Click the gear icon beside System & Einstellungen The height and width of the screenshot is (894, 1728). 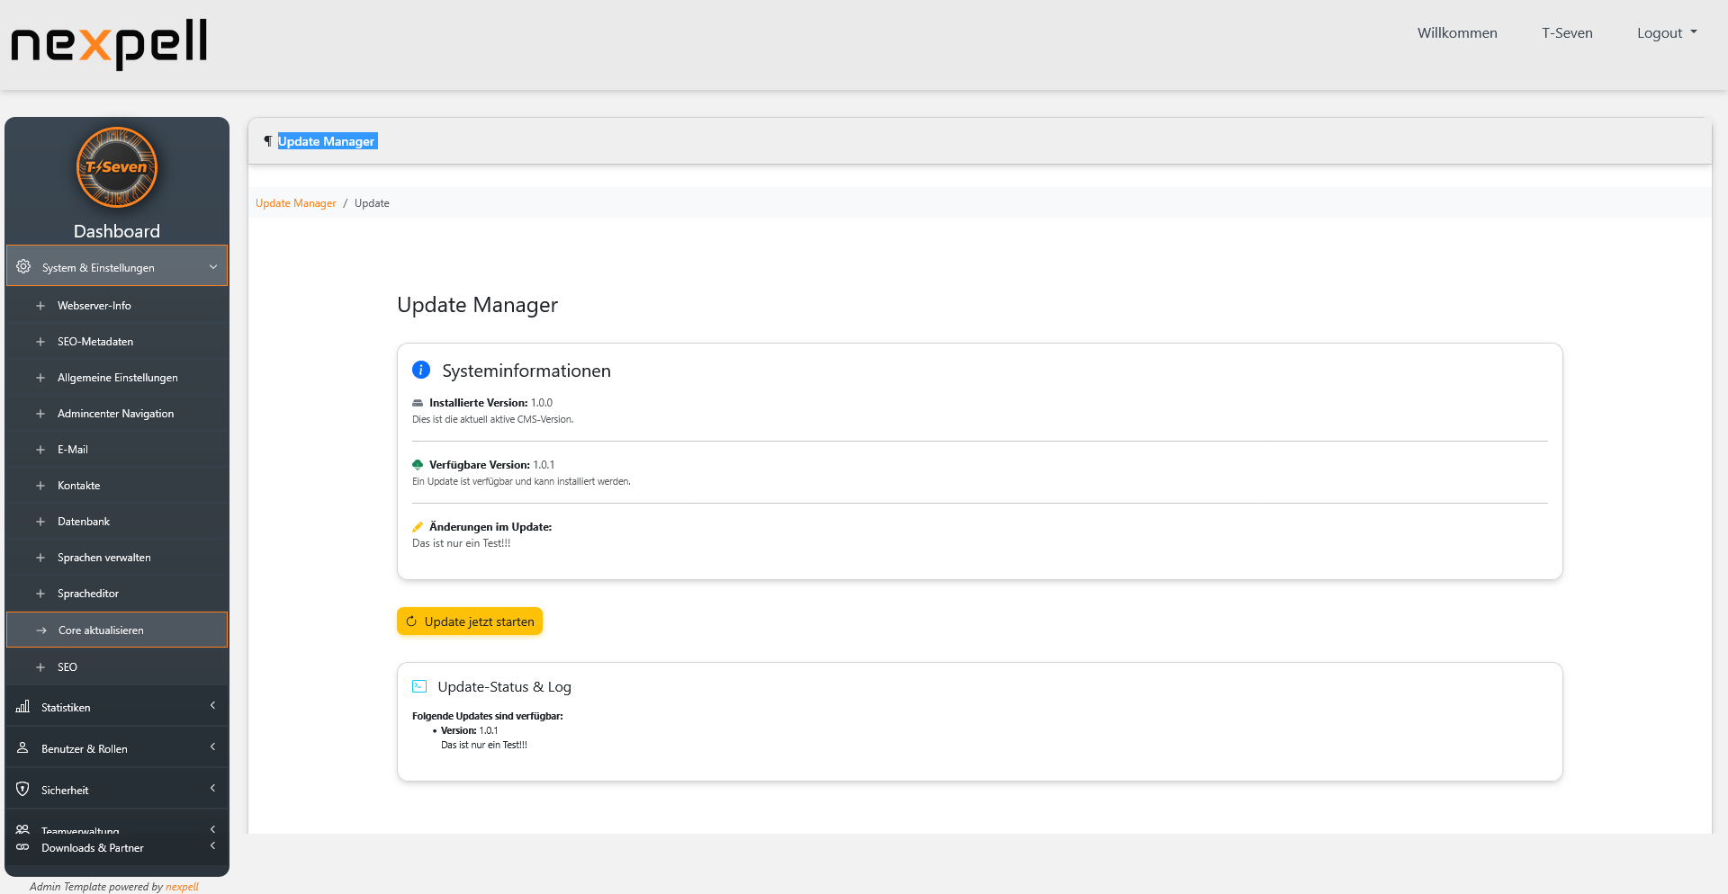22,267
